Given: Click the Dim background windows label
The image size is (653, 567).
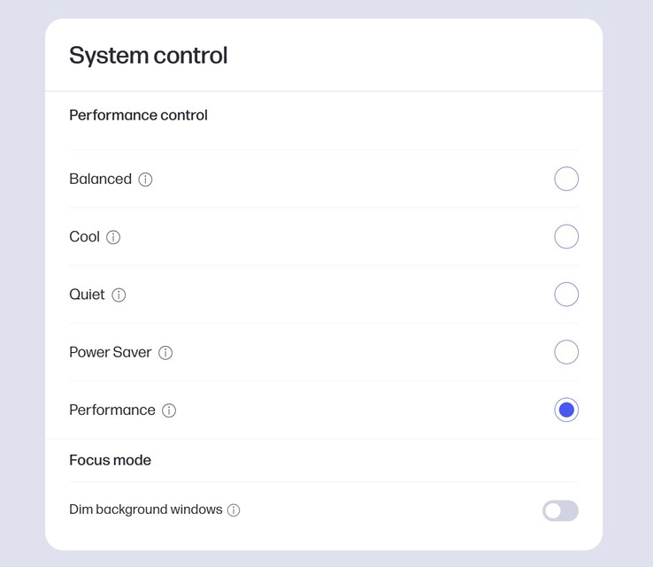Looking at the screenshot, I should (x=146, y=510).
